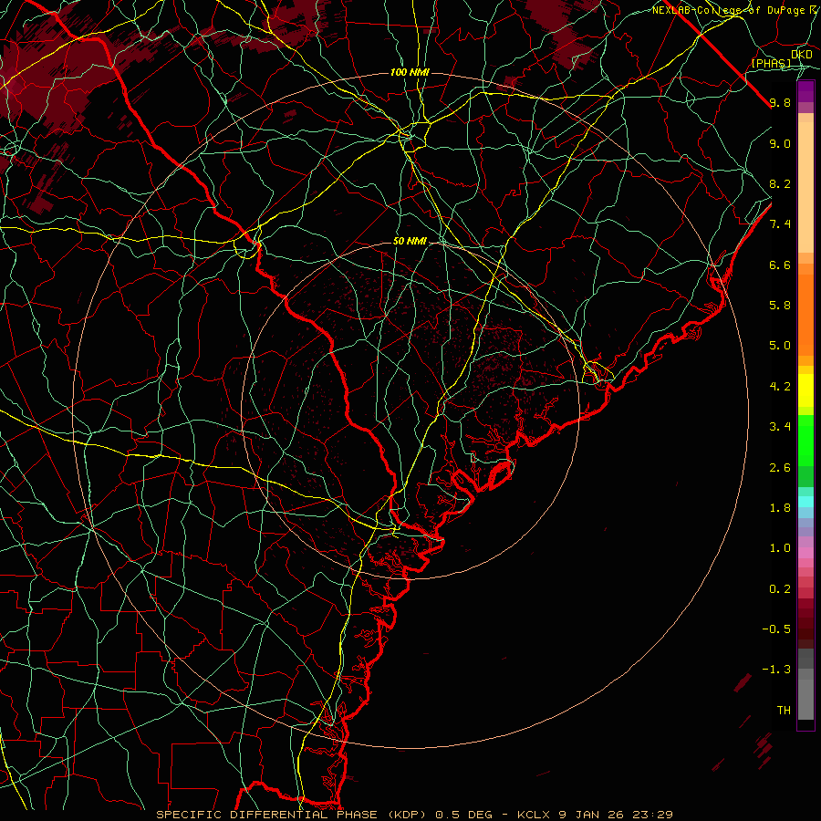Click the 7.4 value on the color scale
The image size is (821, 821).
pyautogui.click(x=780, y=224)
